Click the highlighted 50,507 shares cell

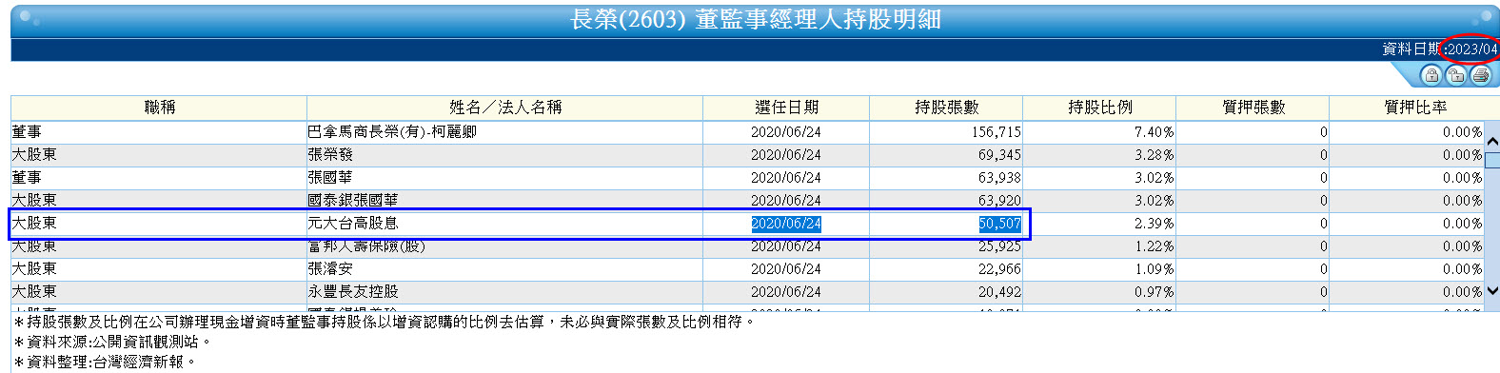[999, 224]
